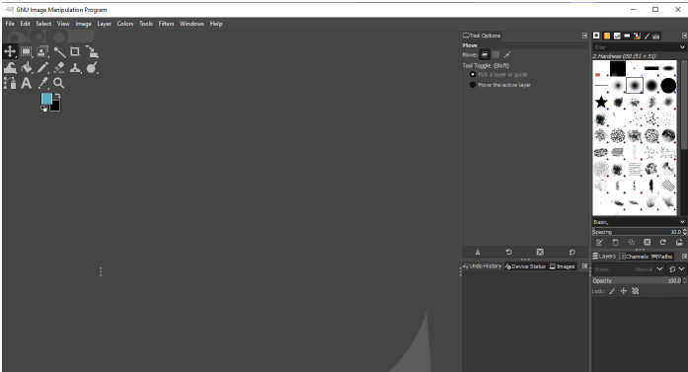
Task: Switch to the Channels tab
Action: [634, 257]
